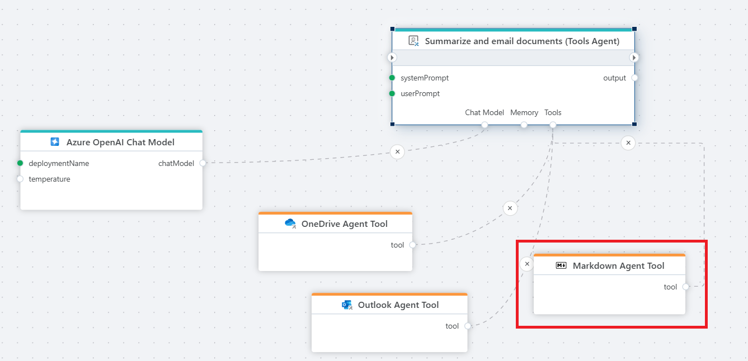Select the Azure OpenAI Chat Model title
Viewport: 748px width, 361px height.
[x=120, y=142]
